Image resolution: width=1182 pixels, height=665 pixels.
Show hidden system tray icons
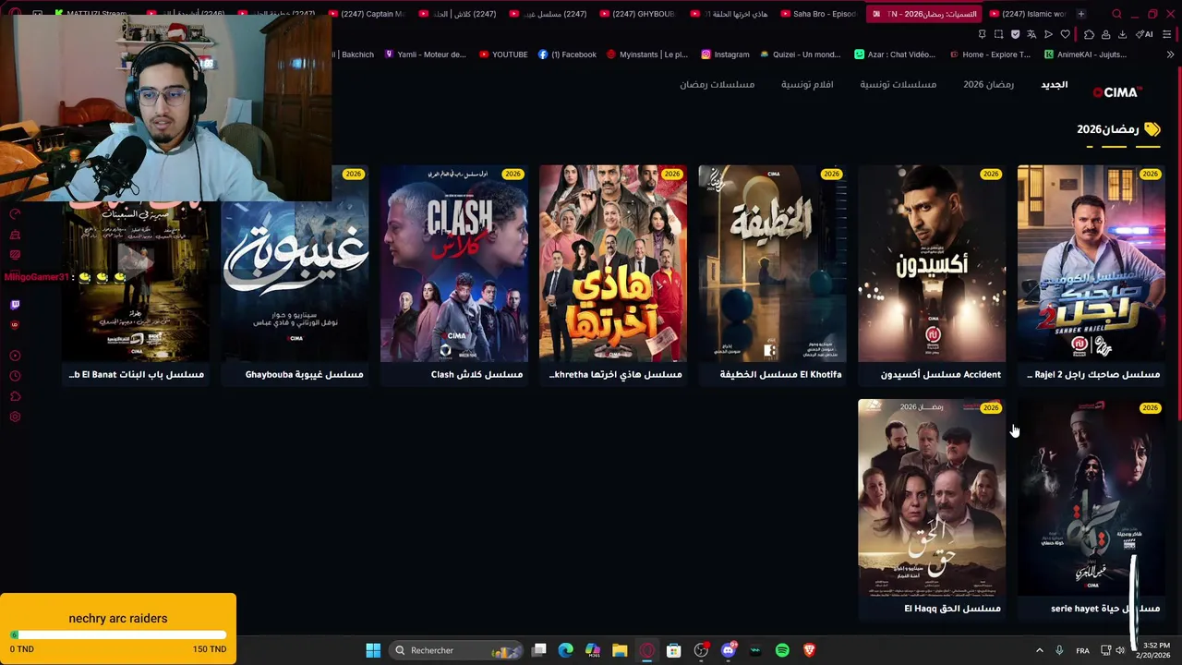(1039, 650)
